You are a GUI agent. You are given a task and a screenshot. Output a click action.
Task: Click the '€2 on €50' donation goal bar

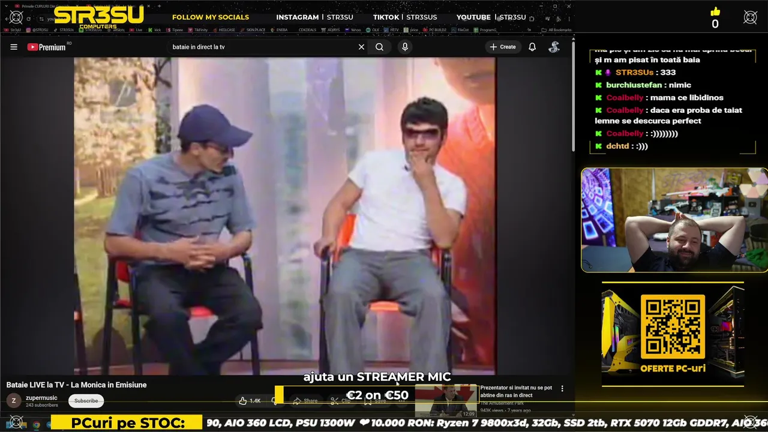click(377, 395)
